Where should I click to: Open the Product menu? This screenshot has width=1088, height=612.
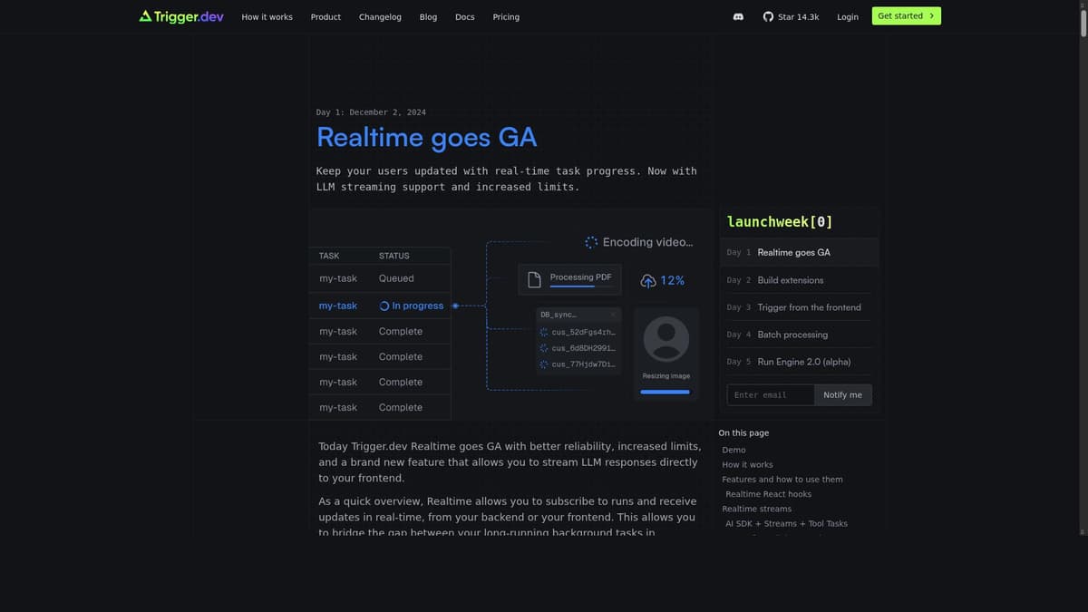click(325, 16)
